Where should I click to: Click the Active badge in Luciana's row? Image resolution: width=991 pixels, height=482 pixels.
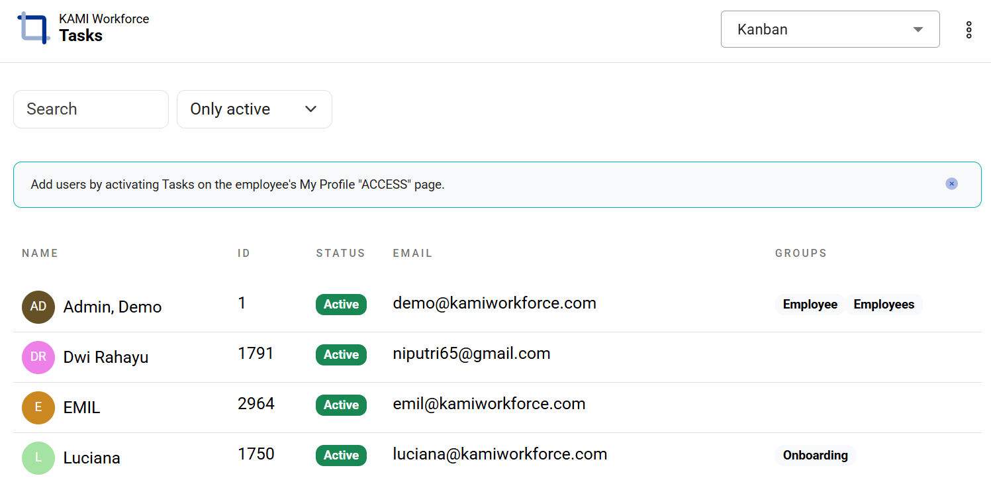tap(341, 456)
